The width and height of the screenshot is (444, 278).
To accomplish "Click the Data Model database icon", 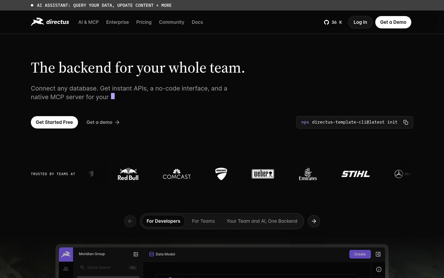I will point(151,254).
